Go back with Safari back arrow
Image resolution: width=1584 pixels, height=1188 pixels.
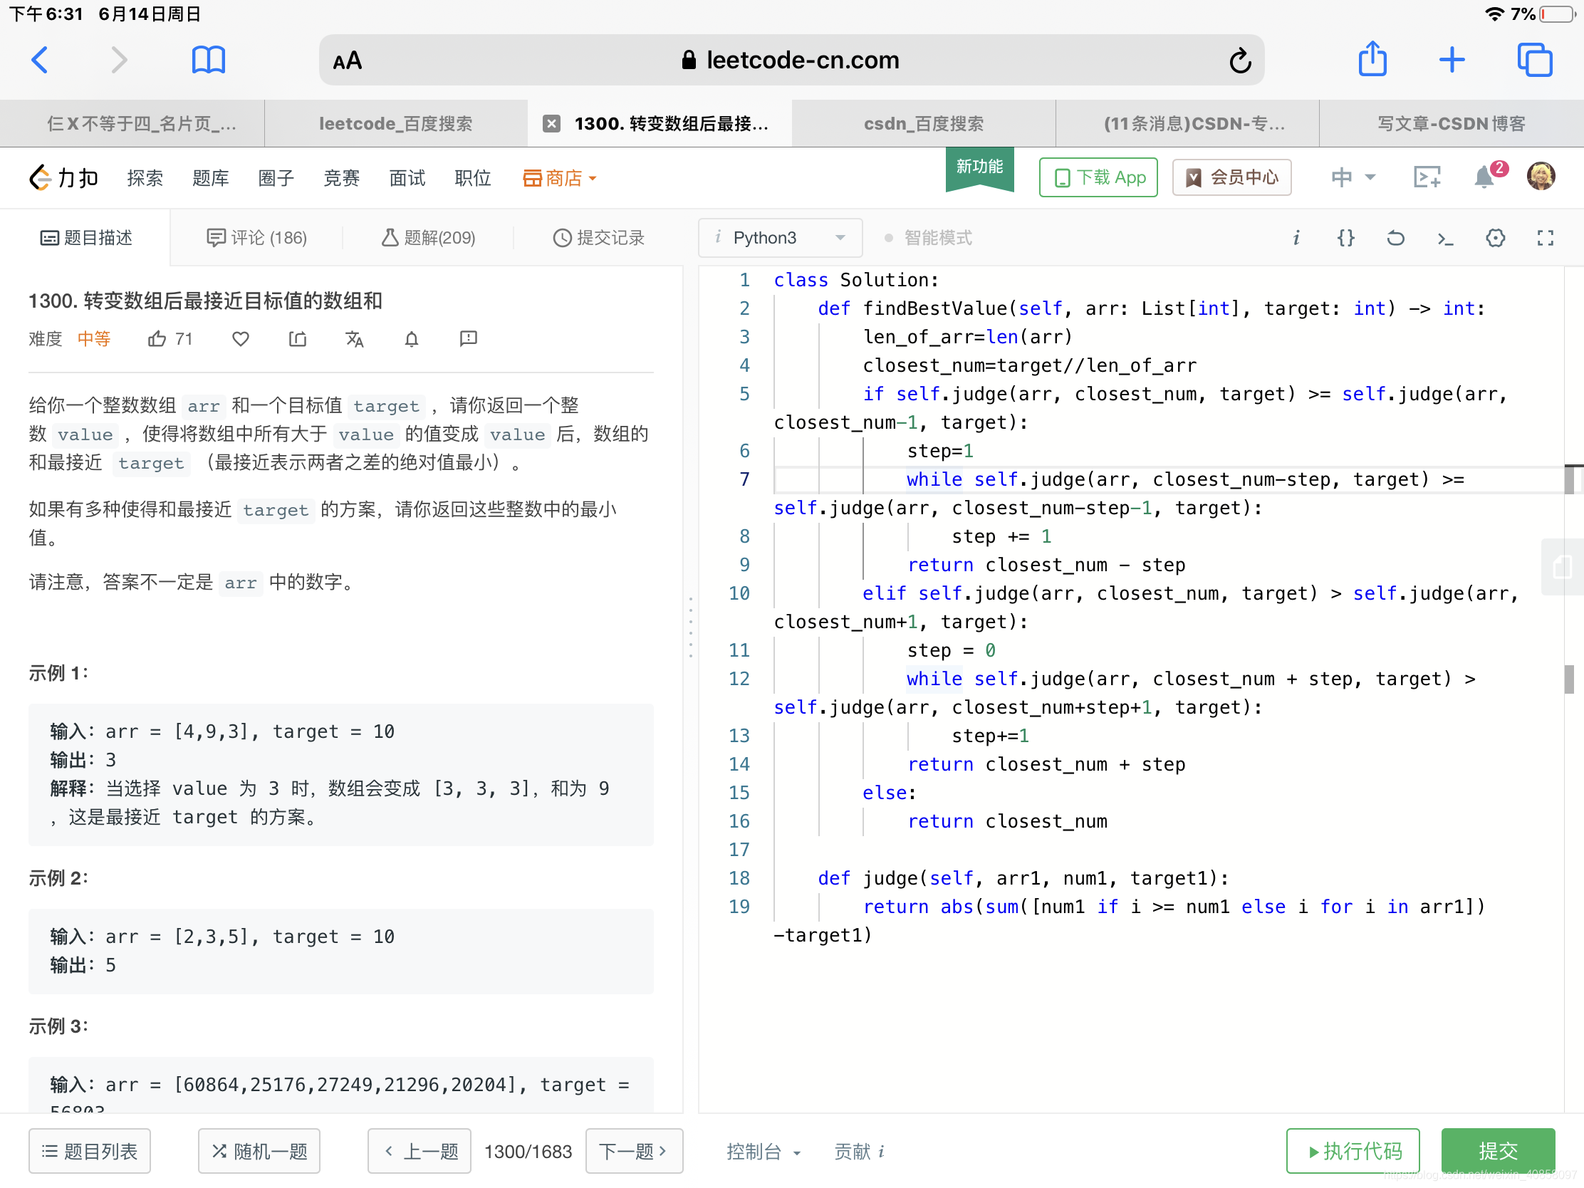pyautogui.click(x=40, y=60)
